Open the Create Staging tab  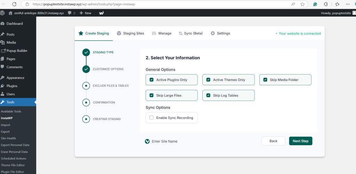click(94, 33)
